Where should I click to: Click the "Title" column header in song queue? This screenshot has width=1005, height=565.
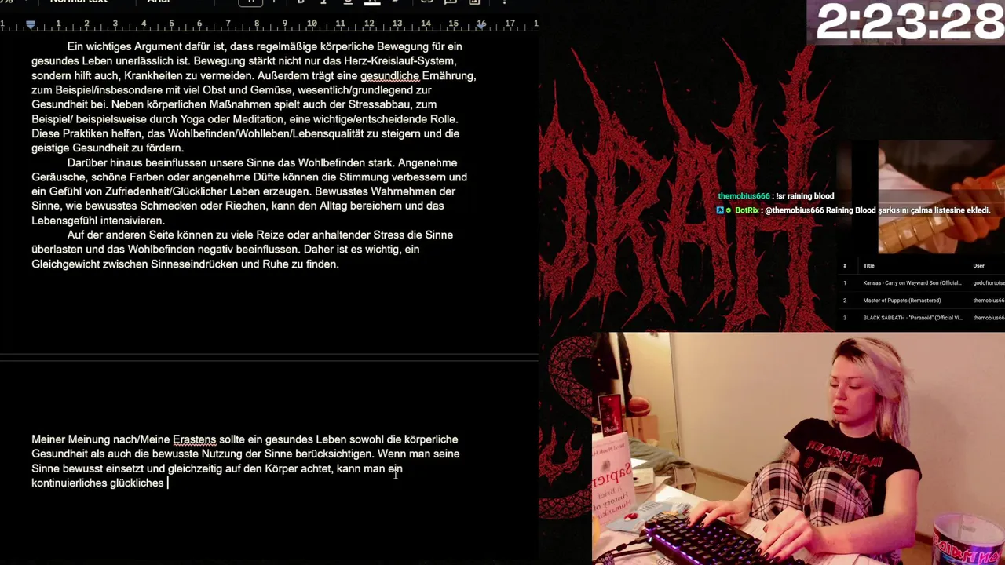[868, 266]
